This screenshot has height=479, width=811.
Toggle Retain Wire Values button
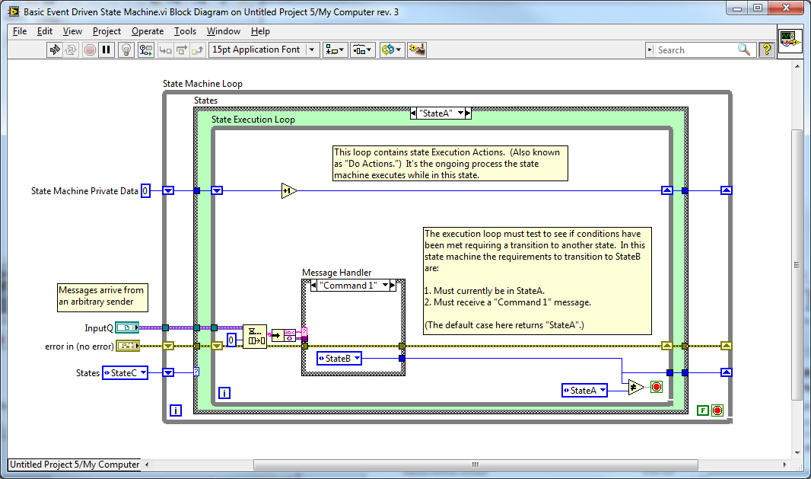[146, 49]
